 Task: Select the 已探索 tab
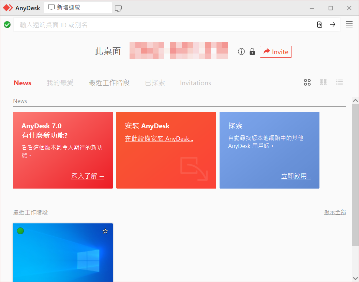pos(155,83)
